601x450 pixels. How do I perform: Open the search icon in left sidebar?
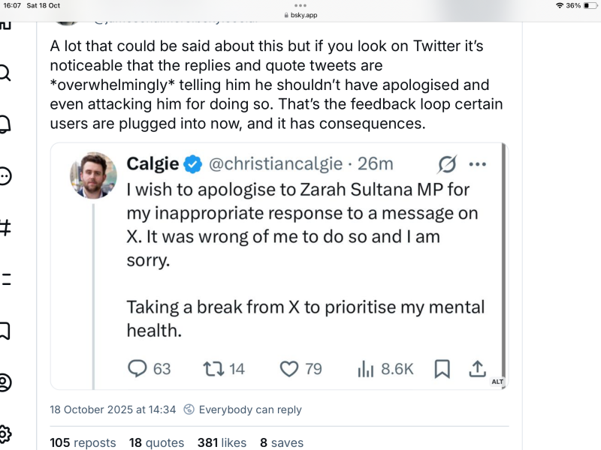pyautogui.click(x=5, y=73)
